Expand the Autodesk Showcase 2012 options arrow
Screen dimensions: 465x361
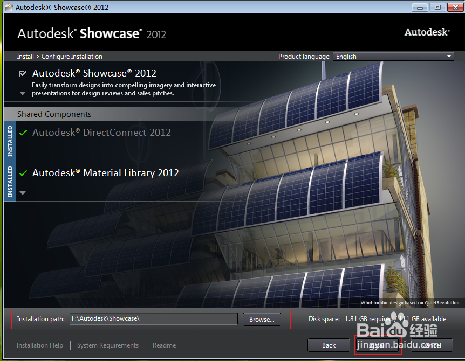[x=23, y=93]
